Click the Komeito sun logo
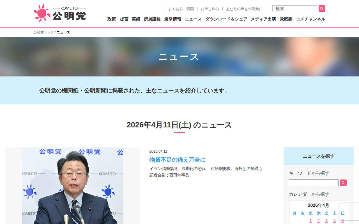 (59, 13)
